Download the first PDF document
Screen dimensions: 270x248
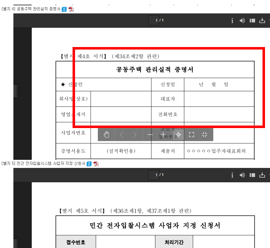tap(262, 20)
